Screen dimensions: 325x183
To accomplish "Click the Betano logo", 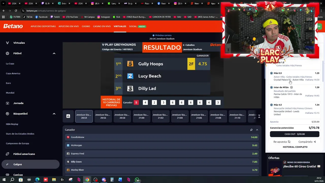I will tap(13, 26).
